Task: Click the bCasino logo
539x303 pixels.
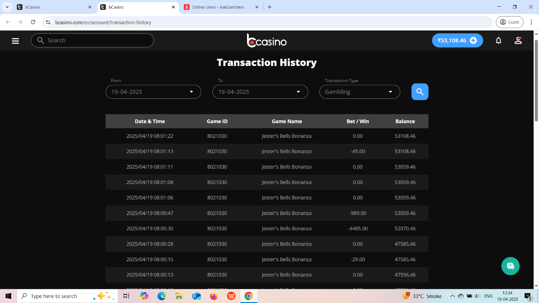Action: (x=267, y=40)
